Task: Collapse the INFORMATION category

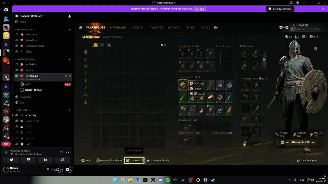Action: [x=25, y=29]
